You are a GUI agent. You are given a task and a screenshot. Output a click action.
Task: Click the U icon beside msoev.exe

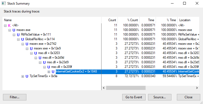pos(14,30)
